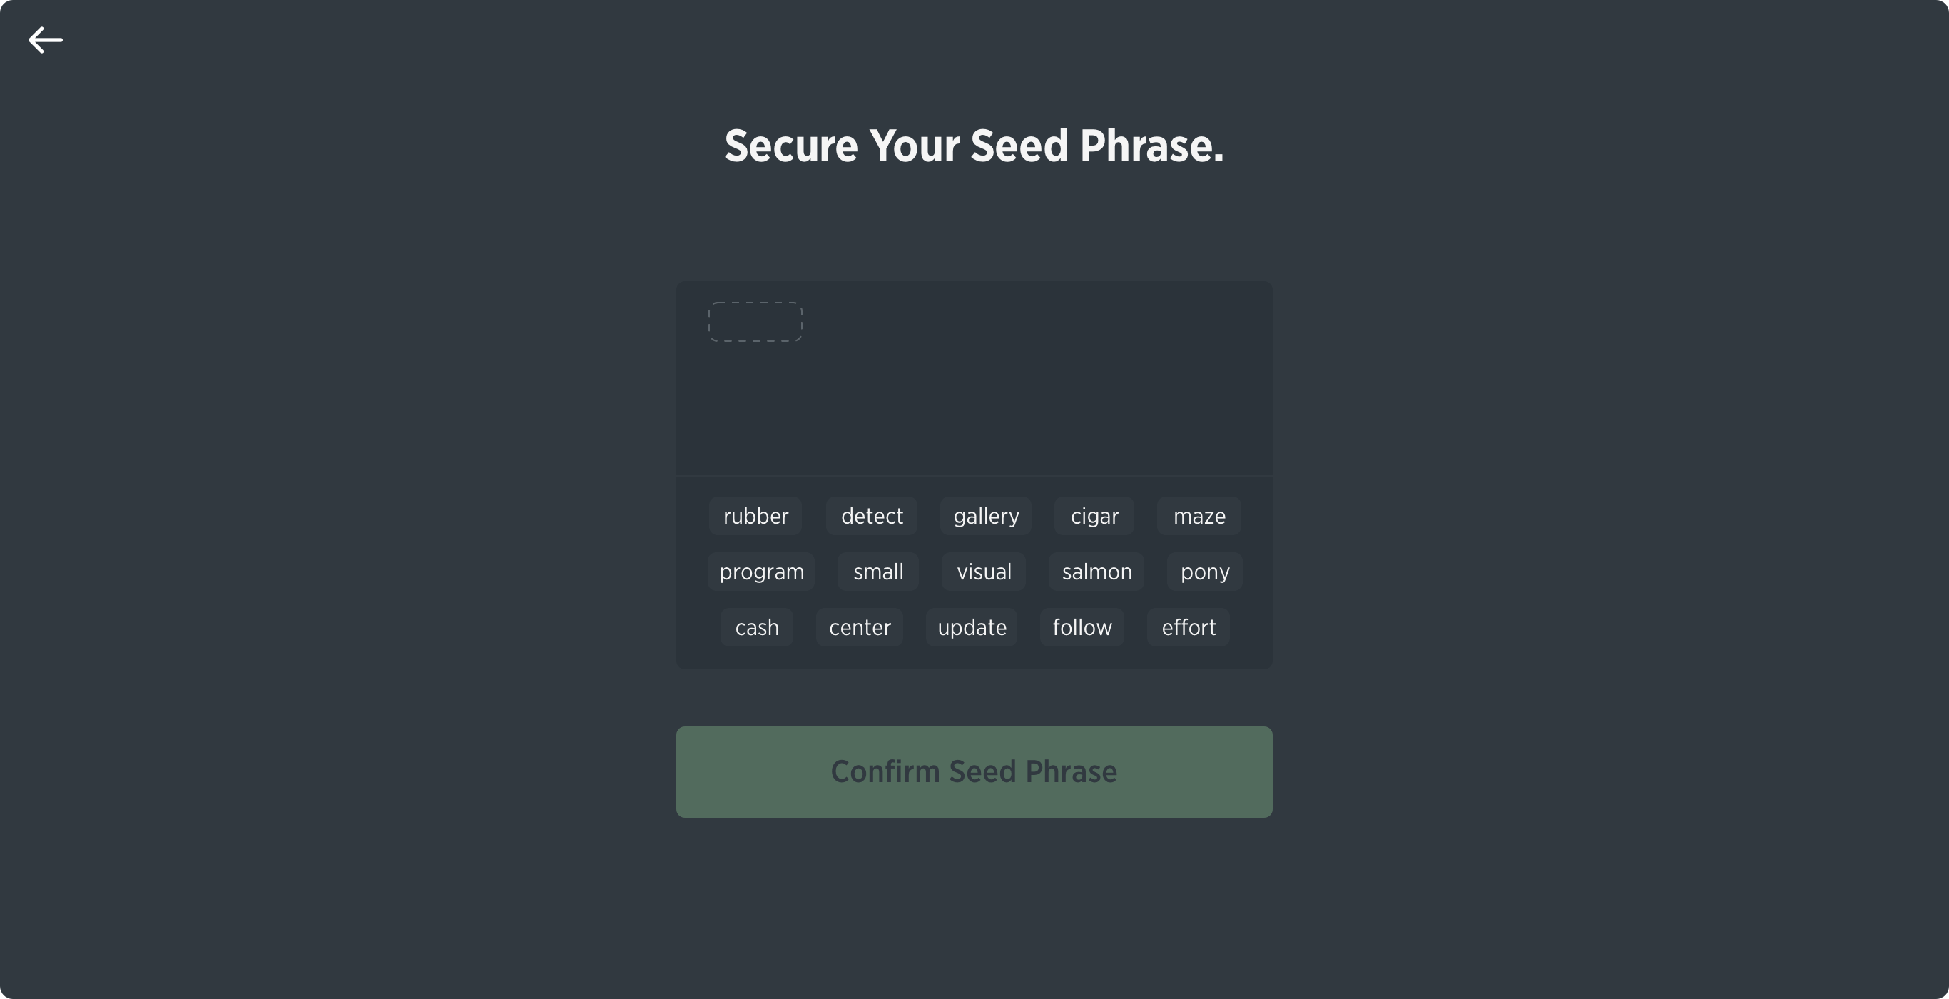Select the word 'program' from options
The image size is (1949, 999).
coord(760,571)
